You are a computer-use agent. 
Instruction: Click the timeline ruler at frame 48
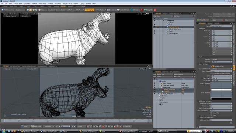pyautogui.click(x=62, y=121)
